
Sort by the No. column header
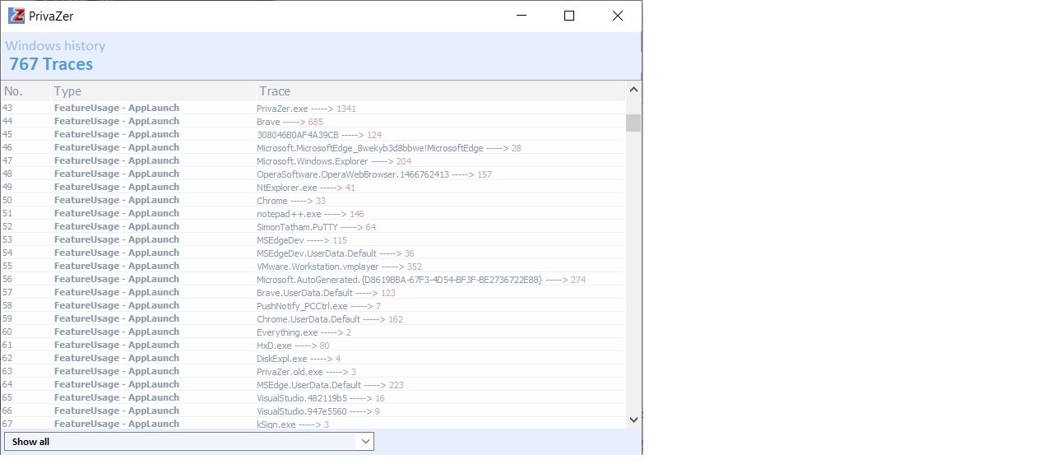25,91
